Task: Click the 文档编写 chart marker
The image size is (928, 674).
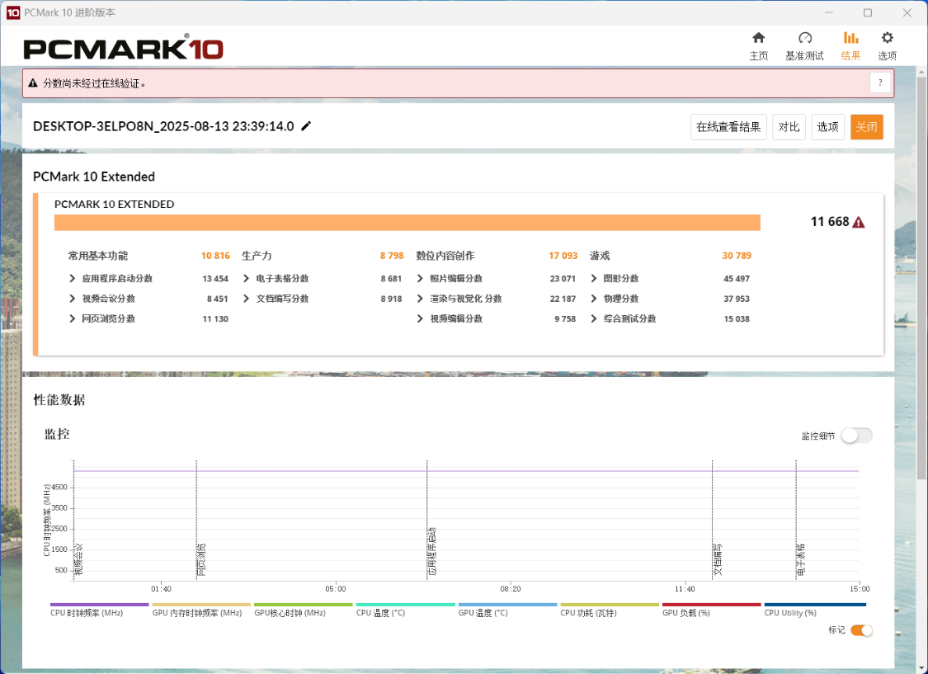Action: point(718,559)
